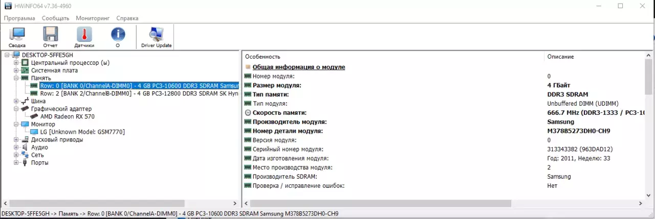Open the Сводка summary toolbar icon
Screen dimensions: 655x219
[x=17, y=35]
